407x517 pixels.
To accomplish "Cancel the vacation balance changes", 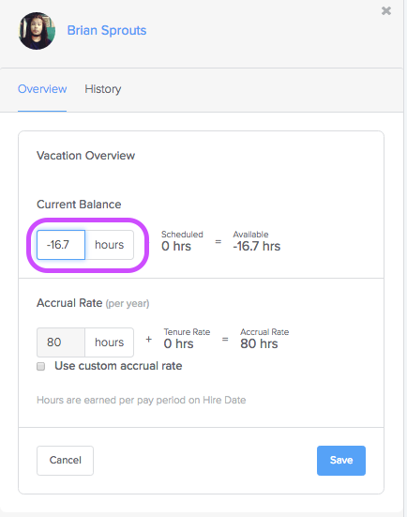I will [x=66, y=461].
